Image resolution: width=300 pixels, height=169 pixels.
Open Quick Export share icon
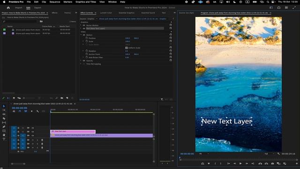[279, 8]
